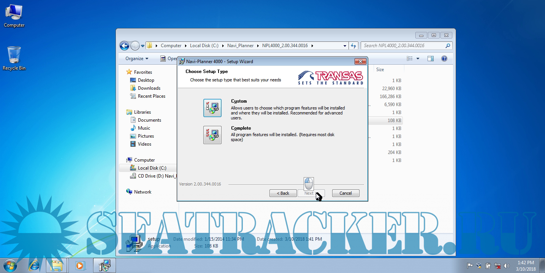545x273 pixels.
Task: Expand the change view options dropdown
Action: coord(418,59)
